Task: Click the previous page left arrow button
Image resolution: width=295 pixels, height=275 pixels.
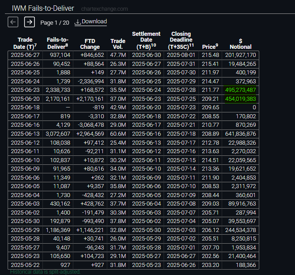Action: pos(13,22)
